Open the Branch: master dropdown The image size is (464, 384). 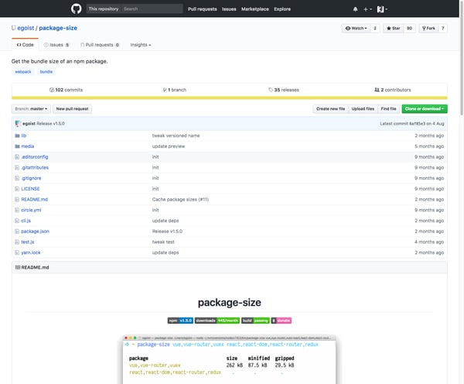[31, 109]
